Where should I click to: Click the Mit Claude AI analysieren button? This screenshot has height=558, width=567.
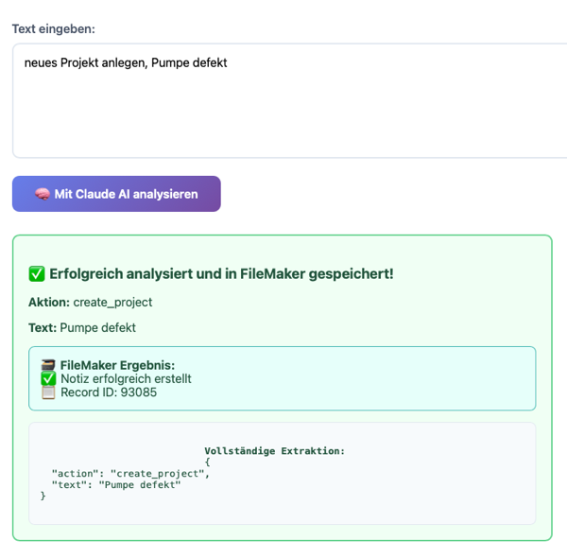click(x=116, y=194)
